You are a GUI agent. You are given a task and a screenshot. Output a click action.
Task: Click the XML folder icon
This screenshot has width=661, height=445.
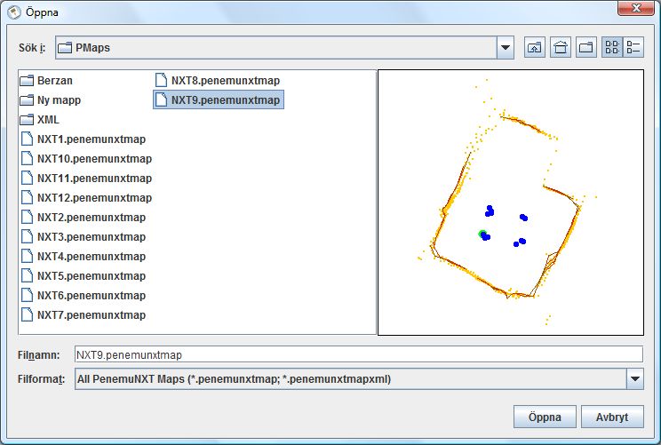tap(27, 120)
